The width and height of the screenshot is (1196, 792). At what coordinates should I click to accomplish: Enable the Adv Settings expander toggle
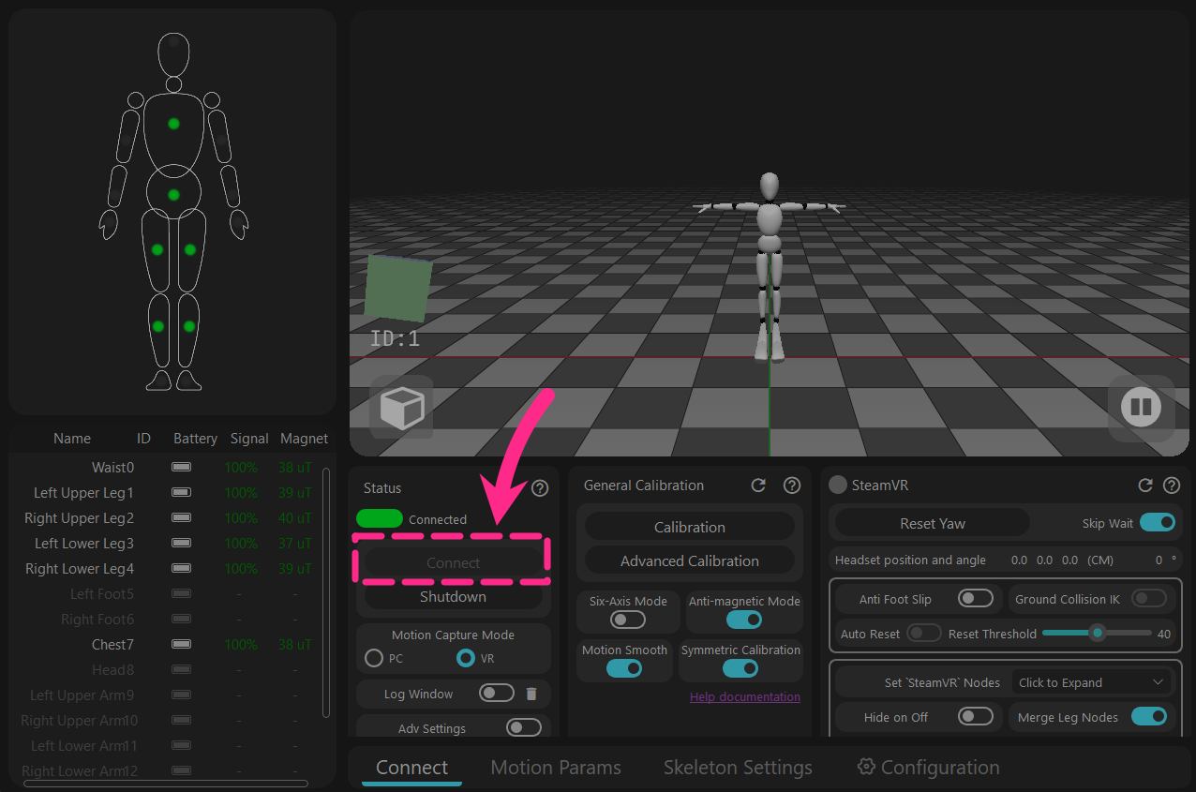[523, 727]
